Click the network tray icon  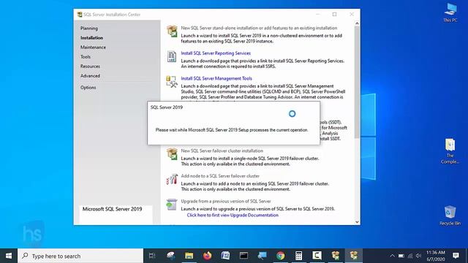(x=410, y=256)
